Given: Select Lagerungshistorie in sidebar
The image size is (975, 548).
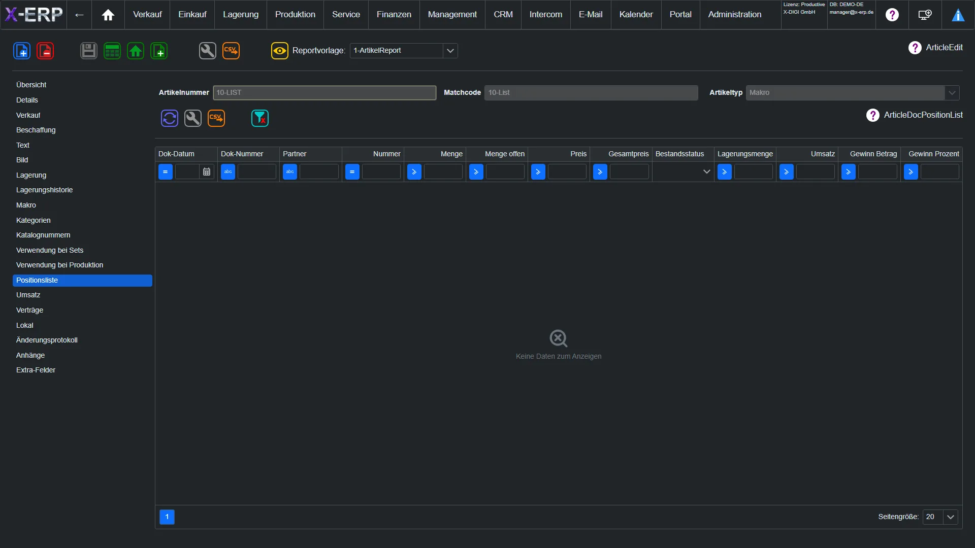Looking at the screenshot, I should point(82,190).
